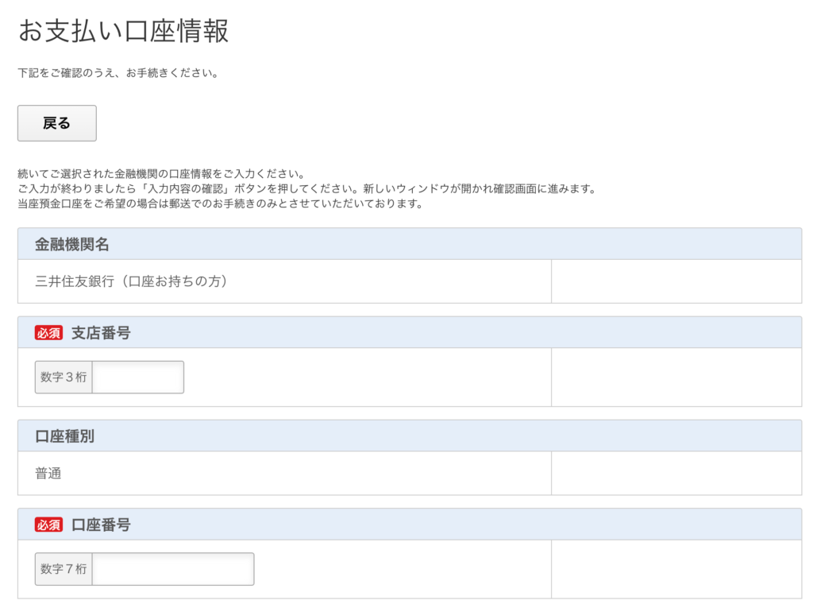Click the 入力内容の確認 instruction sentence

point(307,189)
